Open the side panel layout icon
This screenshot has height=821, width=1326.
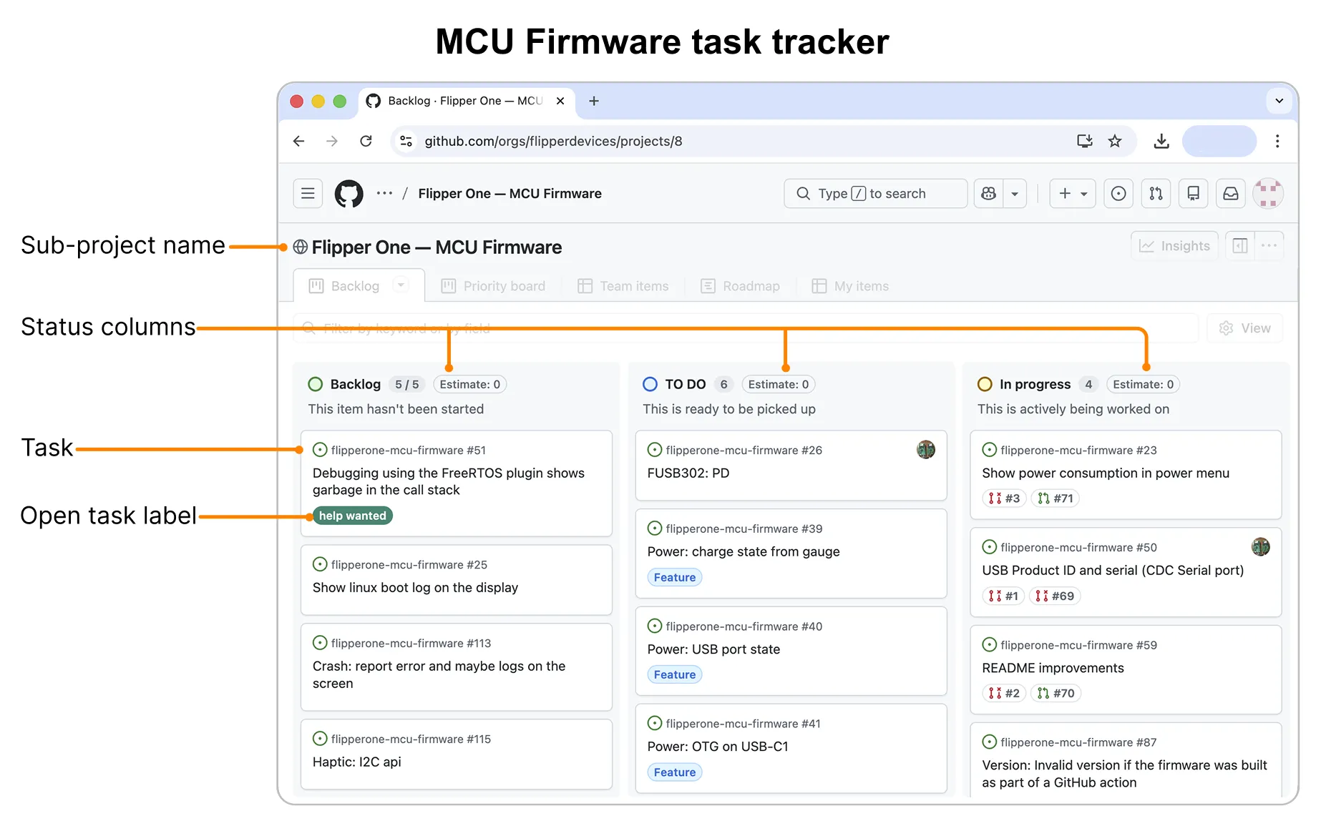[x=1240, y=246]
